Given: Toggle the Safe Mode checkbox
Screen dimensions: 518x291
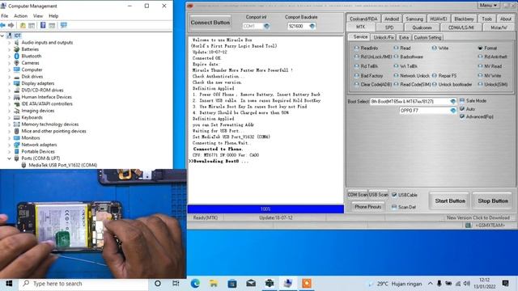Looking at the screenshot, I should point(462,100).
